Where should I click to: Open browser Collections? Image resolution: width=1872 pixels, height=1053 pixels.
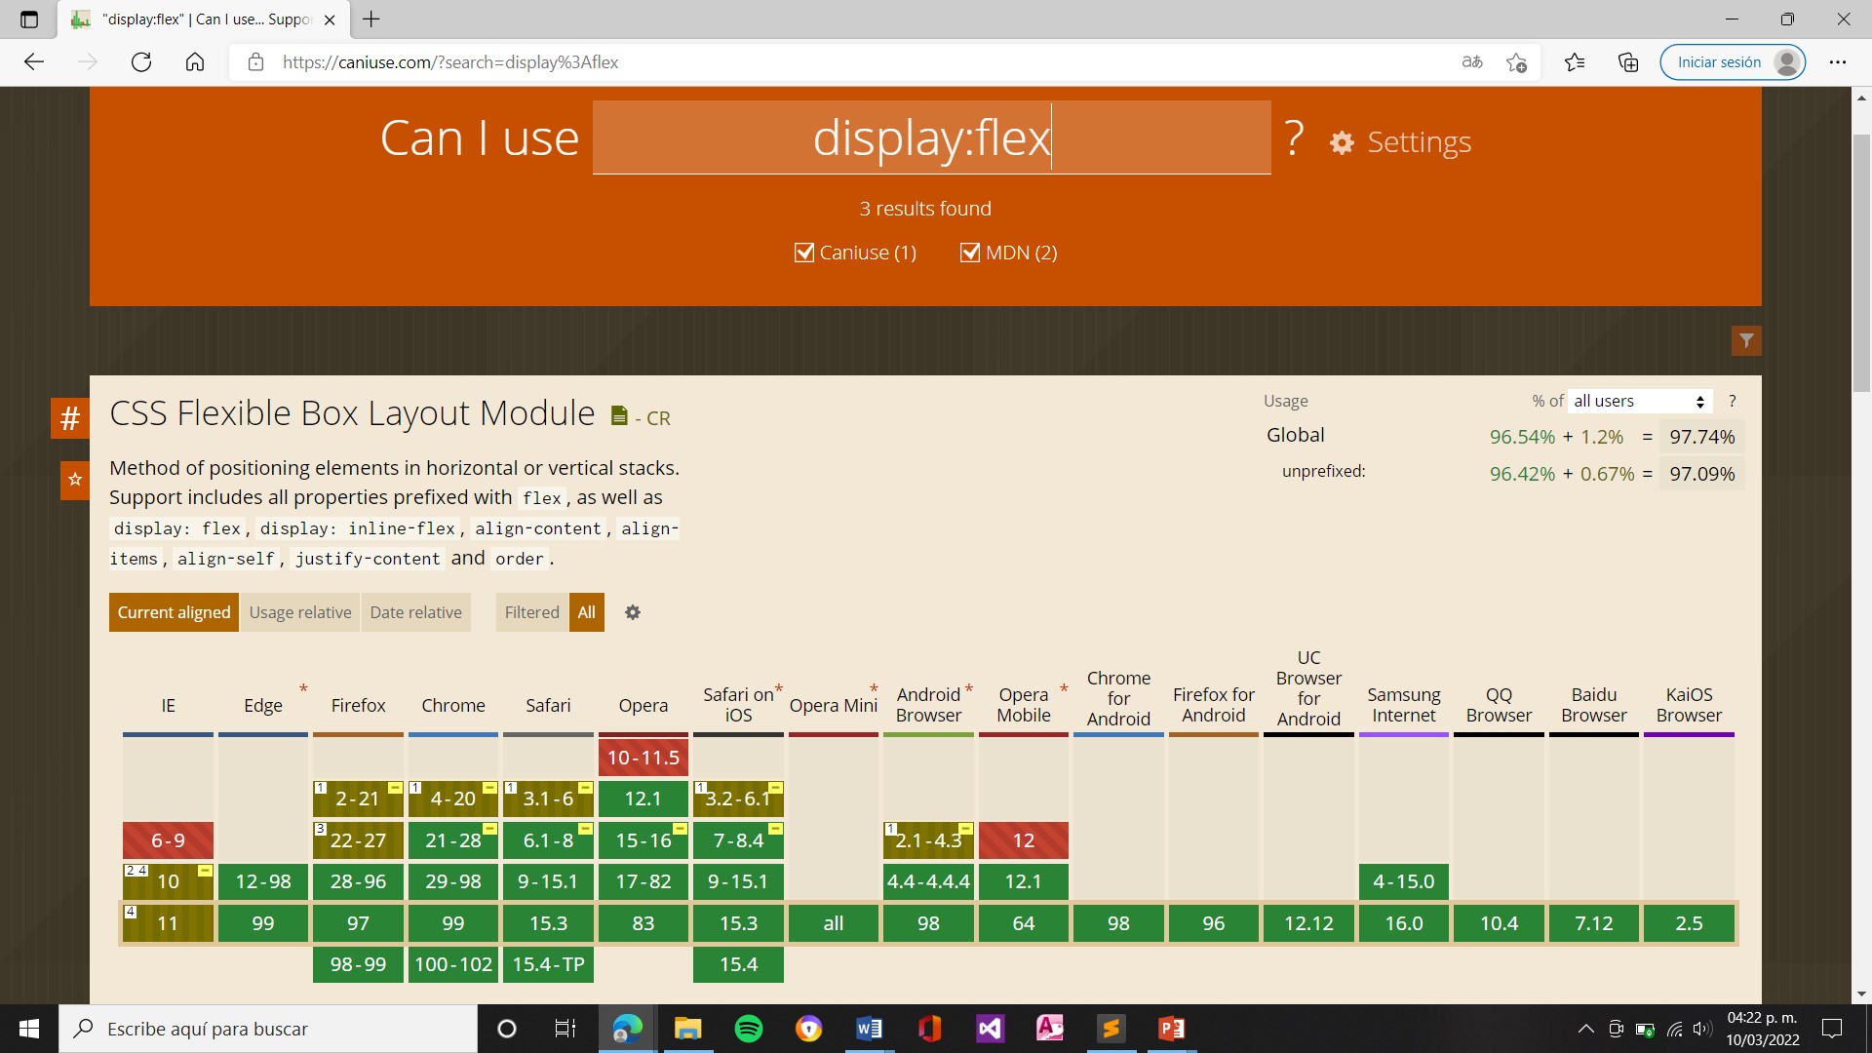(x=1628, y=62)
